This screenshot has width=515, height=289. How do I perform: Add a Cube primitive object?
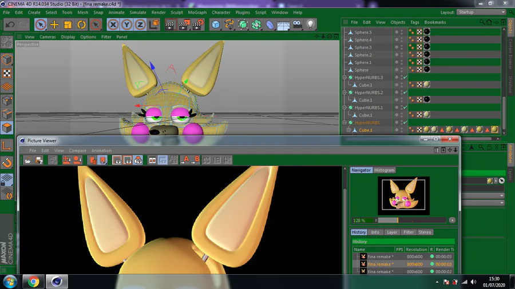tap(216, 25)
